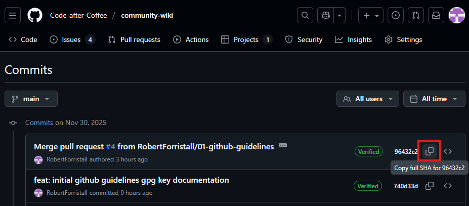Switch to the Code tab
469x206 pixels.
coord(23,39)
